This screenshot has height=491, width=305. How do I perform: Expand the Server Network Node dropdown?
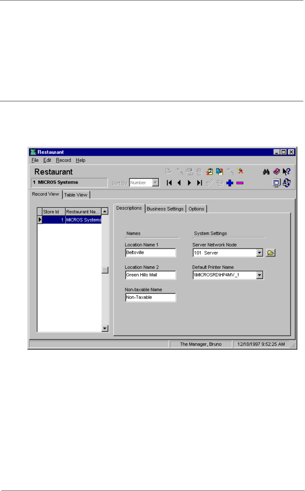[259, 253]
